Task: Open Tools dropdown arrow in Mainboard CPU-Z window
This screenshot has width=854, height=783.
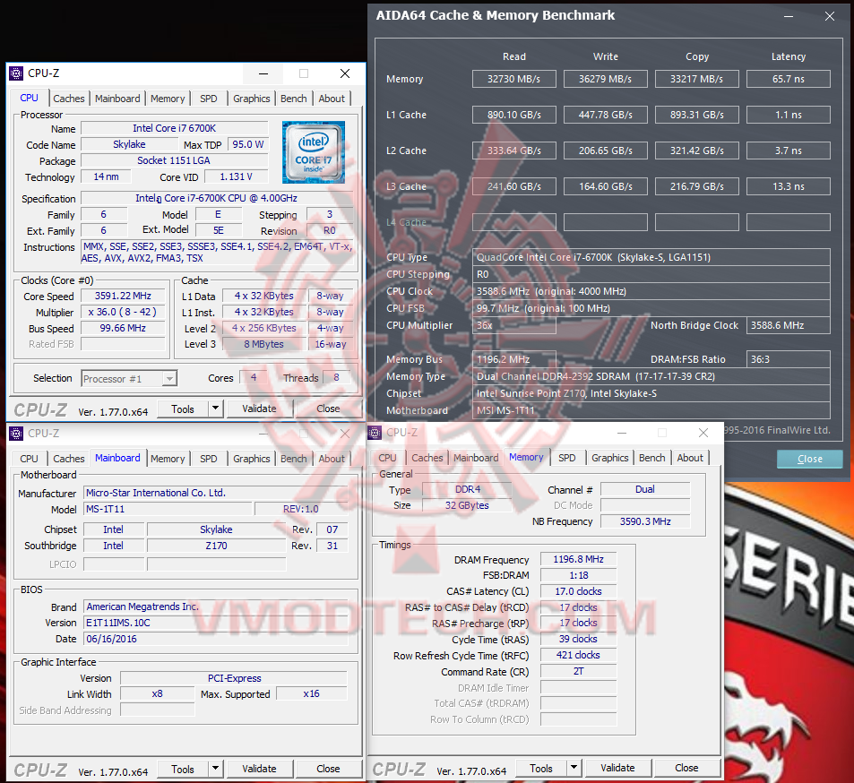Action: (216, 769)
